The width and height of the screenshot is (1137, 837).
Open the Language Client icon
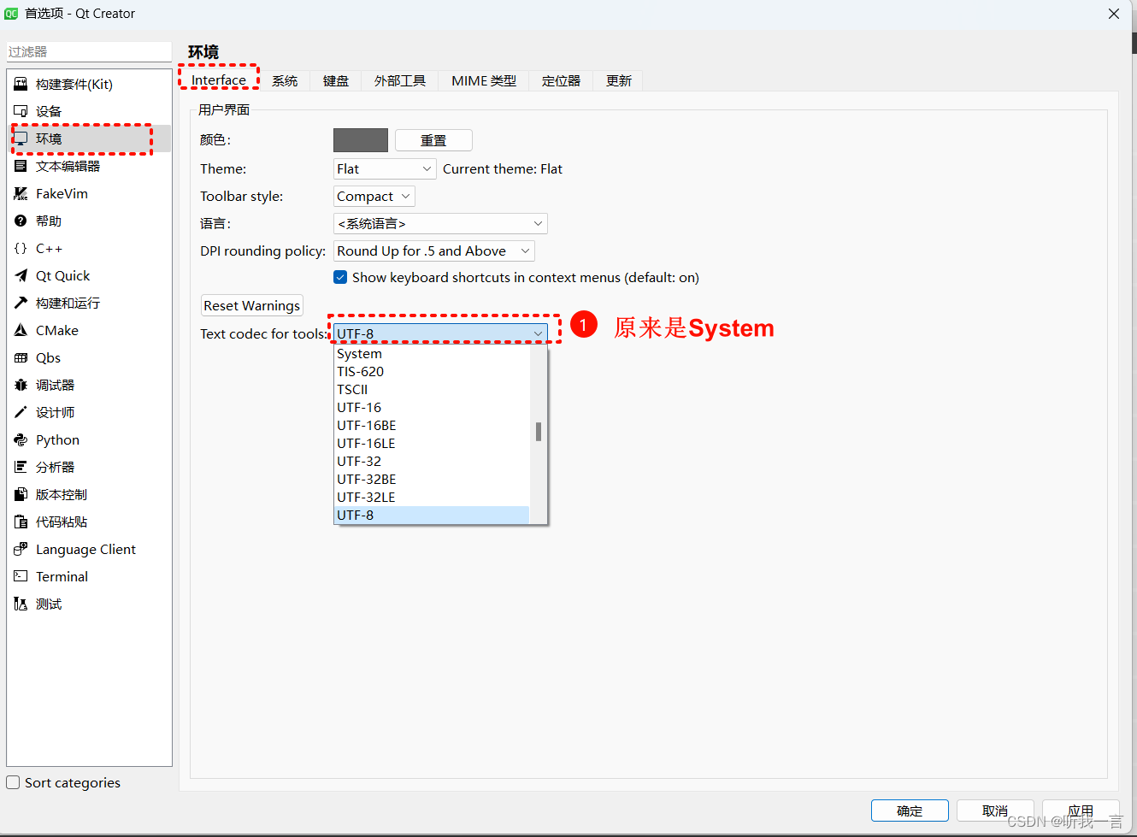[x=21, y=549]
